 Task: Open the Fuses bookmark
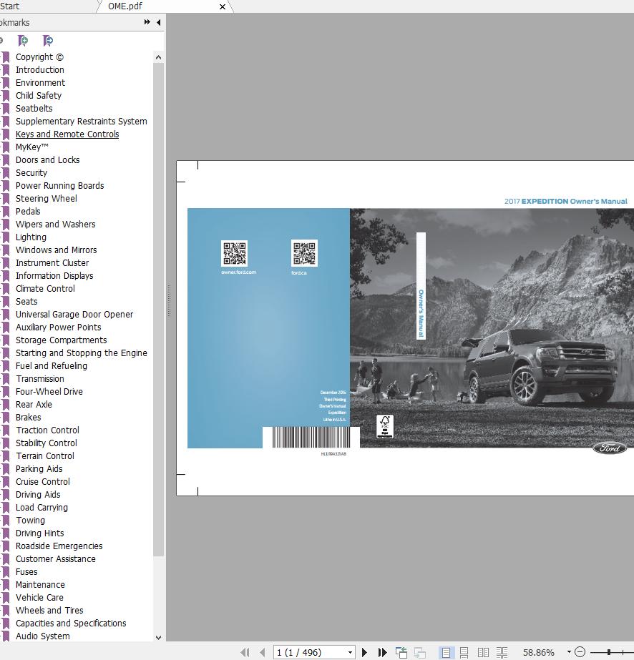26,572
